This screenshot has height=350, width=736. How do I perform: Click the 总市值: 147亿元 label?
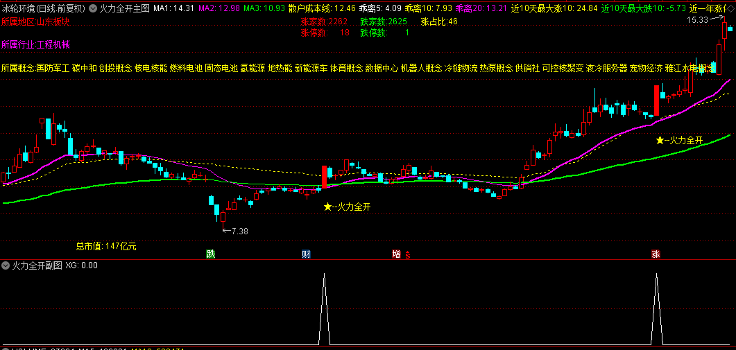coord(106,246)
